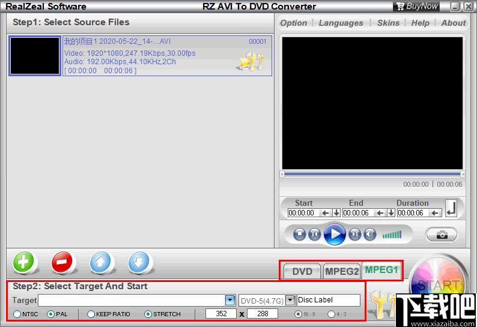The height and width of the screenshot is (327, 477).
Task: Choose KEEP RATIO option
Action: (x=109, y=314)
